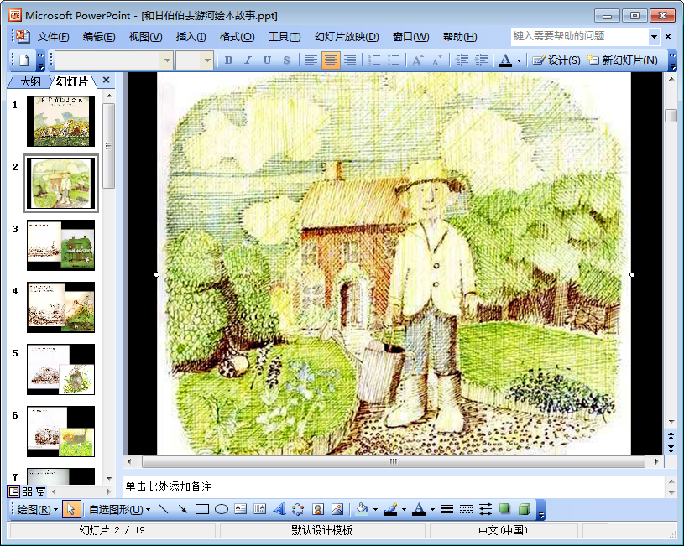Insert a vertical text box
Image resolution: width=684 pixels, height=546 pixels.
coord(259,509)
